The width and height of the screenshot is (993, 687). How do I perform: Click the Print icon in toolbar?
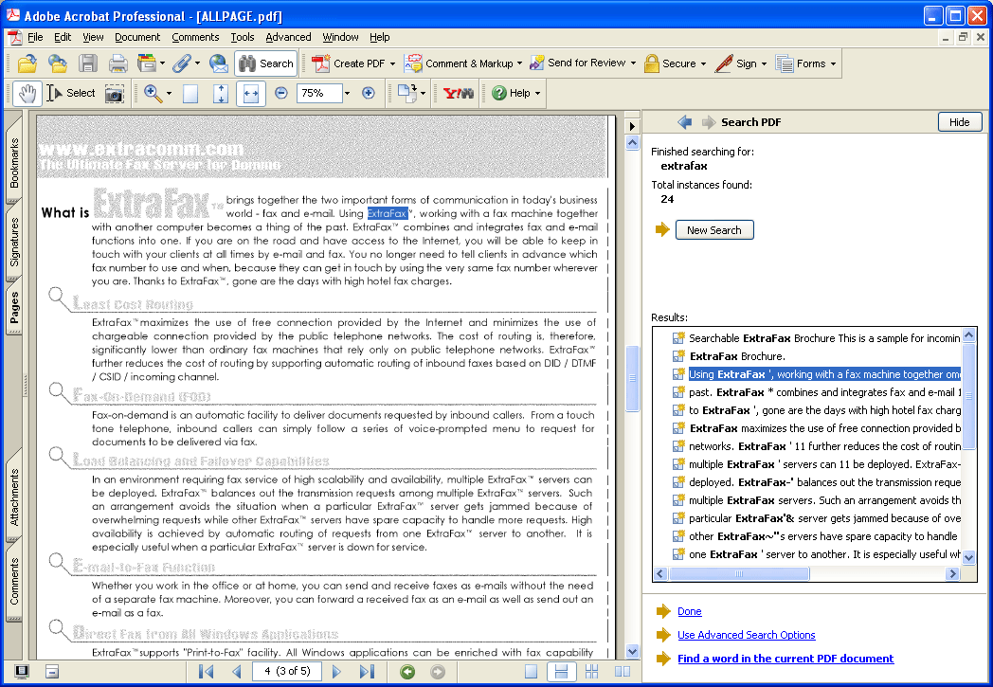(117, 63)
